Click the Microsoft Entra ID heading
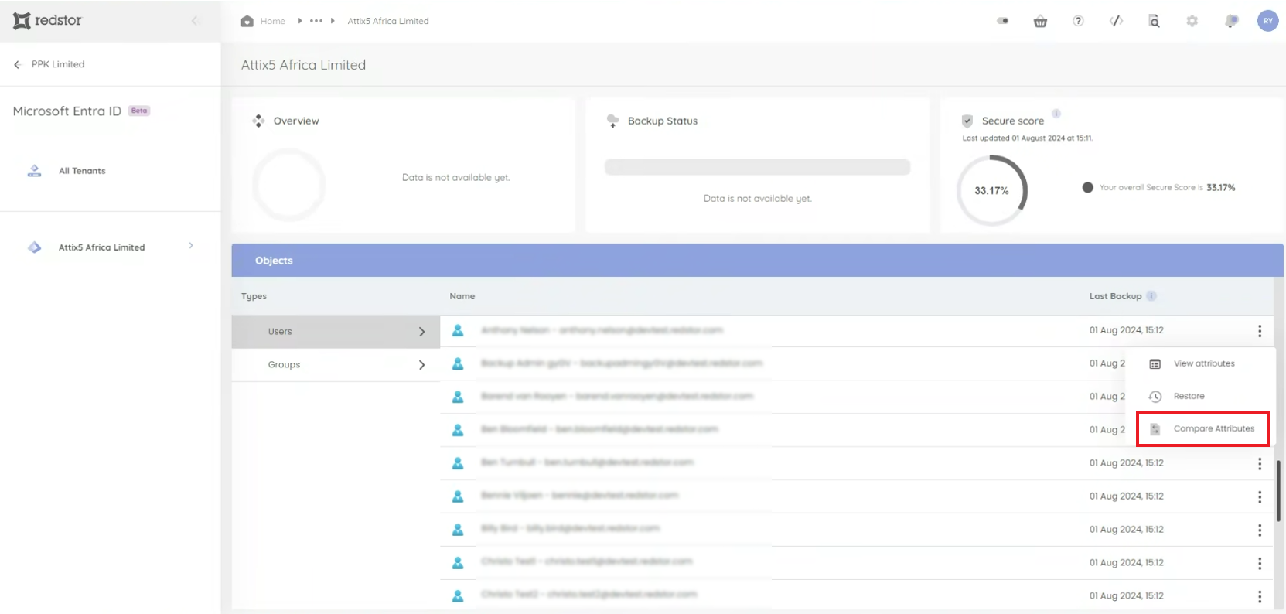Image resolution: width=1286 pixels, height=614 pixels. tap(67, 111)
